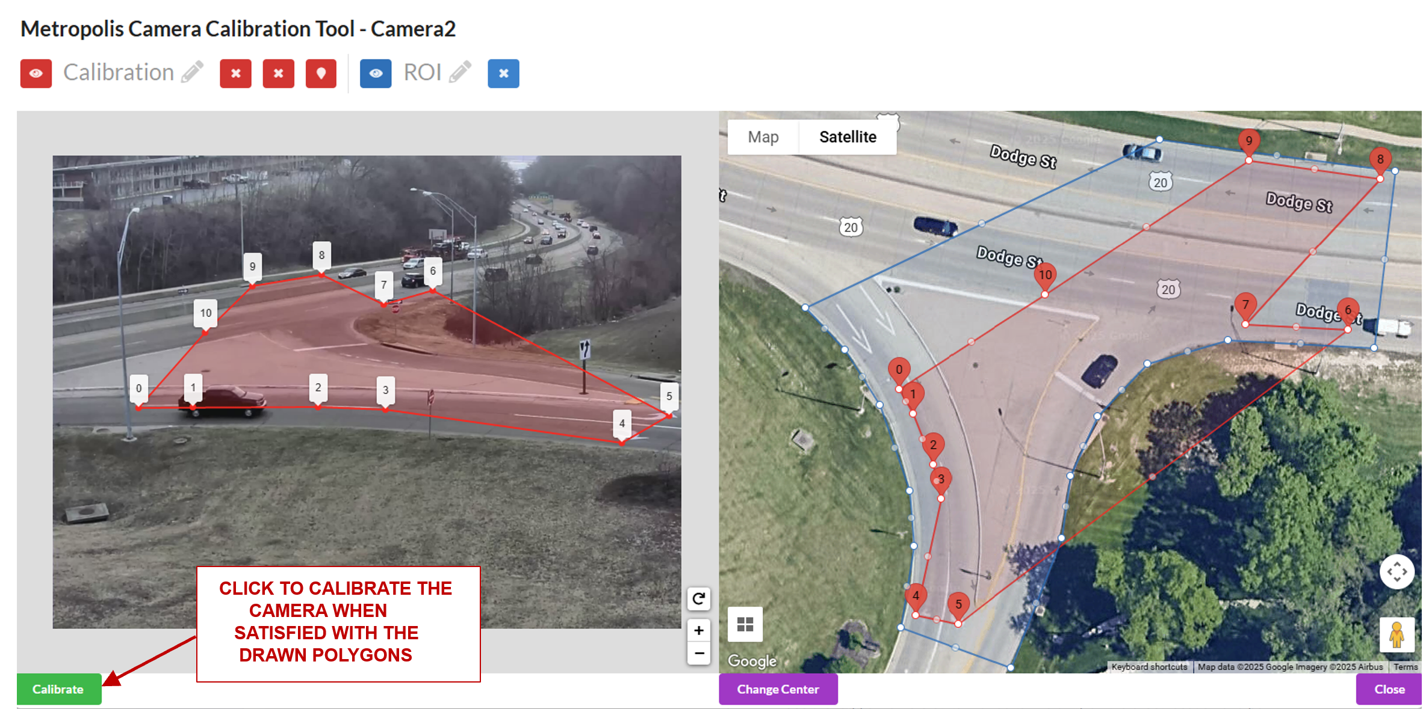Click the blue X to clear ROI
This screenshot has height=709, width=1423.
click(503, 73)
